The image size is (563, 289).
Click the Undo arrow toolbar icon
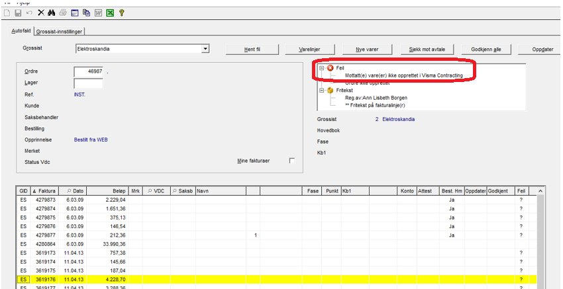[29, 13]
